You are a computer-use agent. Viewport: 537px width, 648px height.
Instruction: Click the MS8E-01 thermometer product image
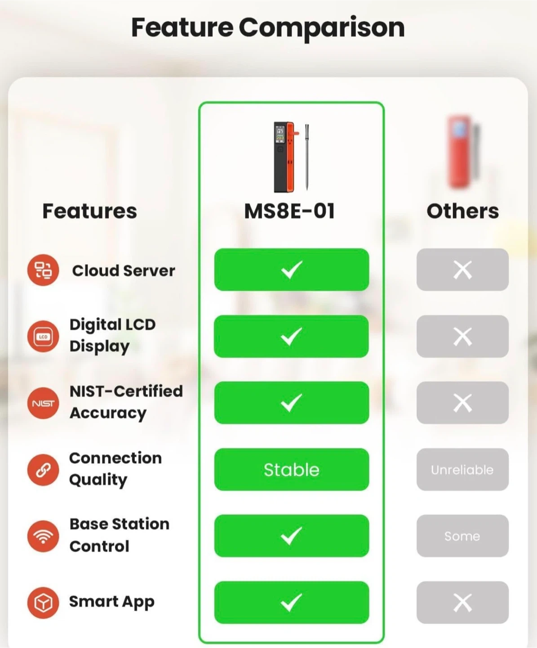coord(291,157)
